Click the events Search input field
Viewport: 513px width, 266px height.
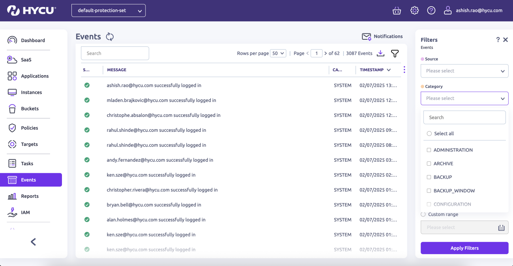(x=115, y=53)
